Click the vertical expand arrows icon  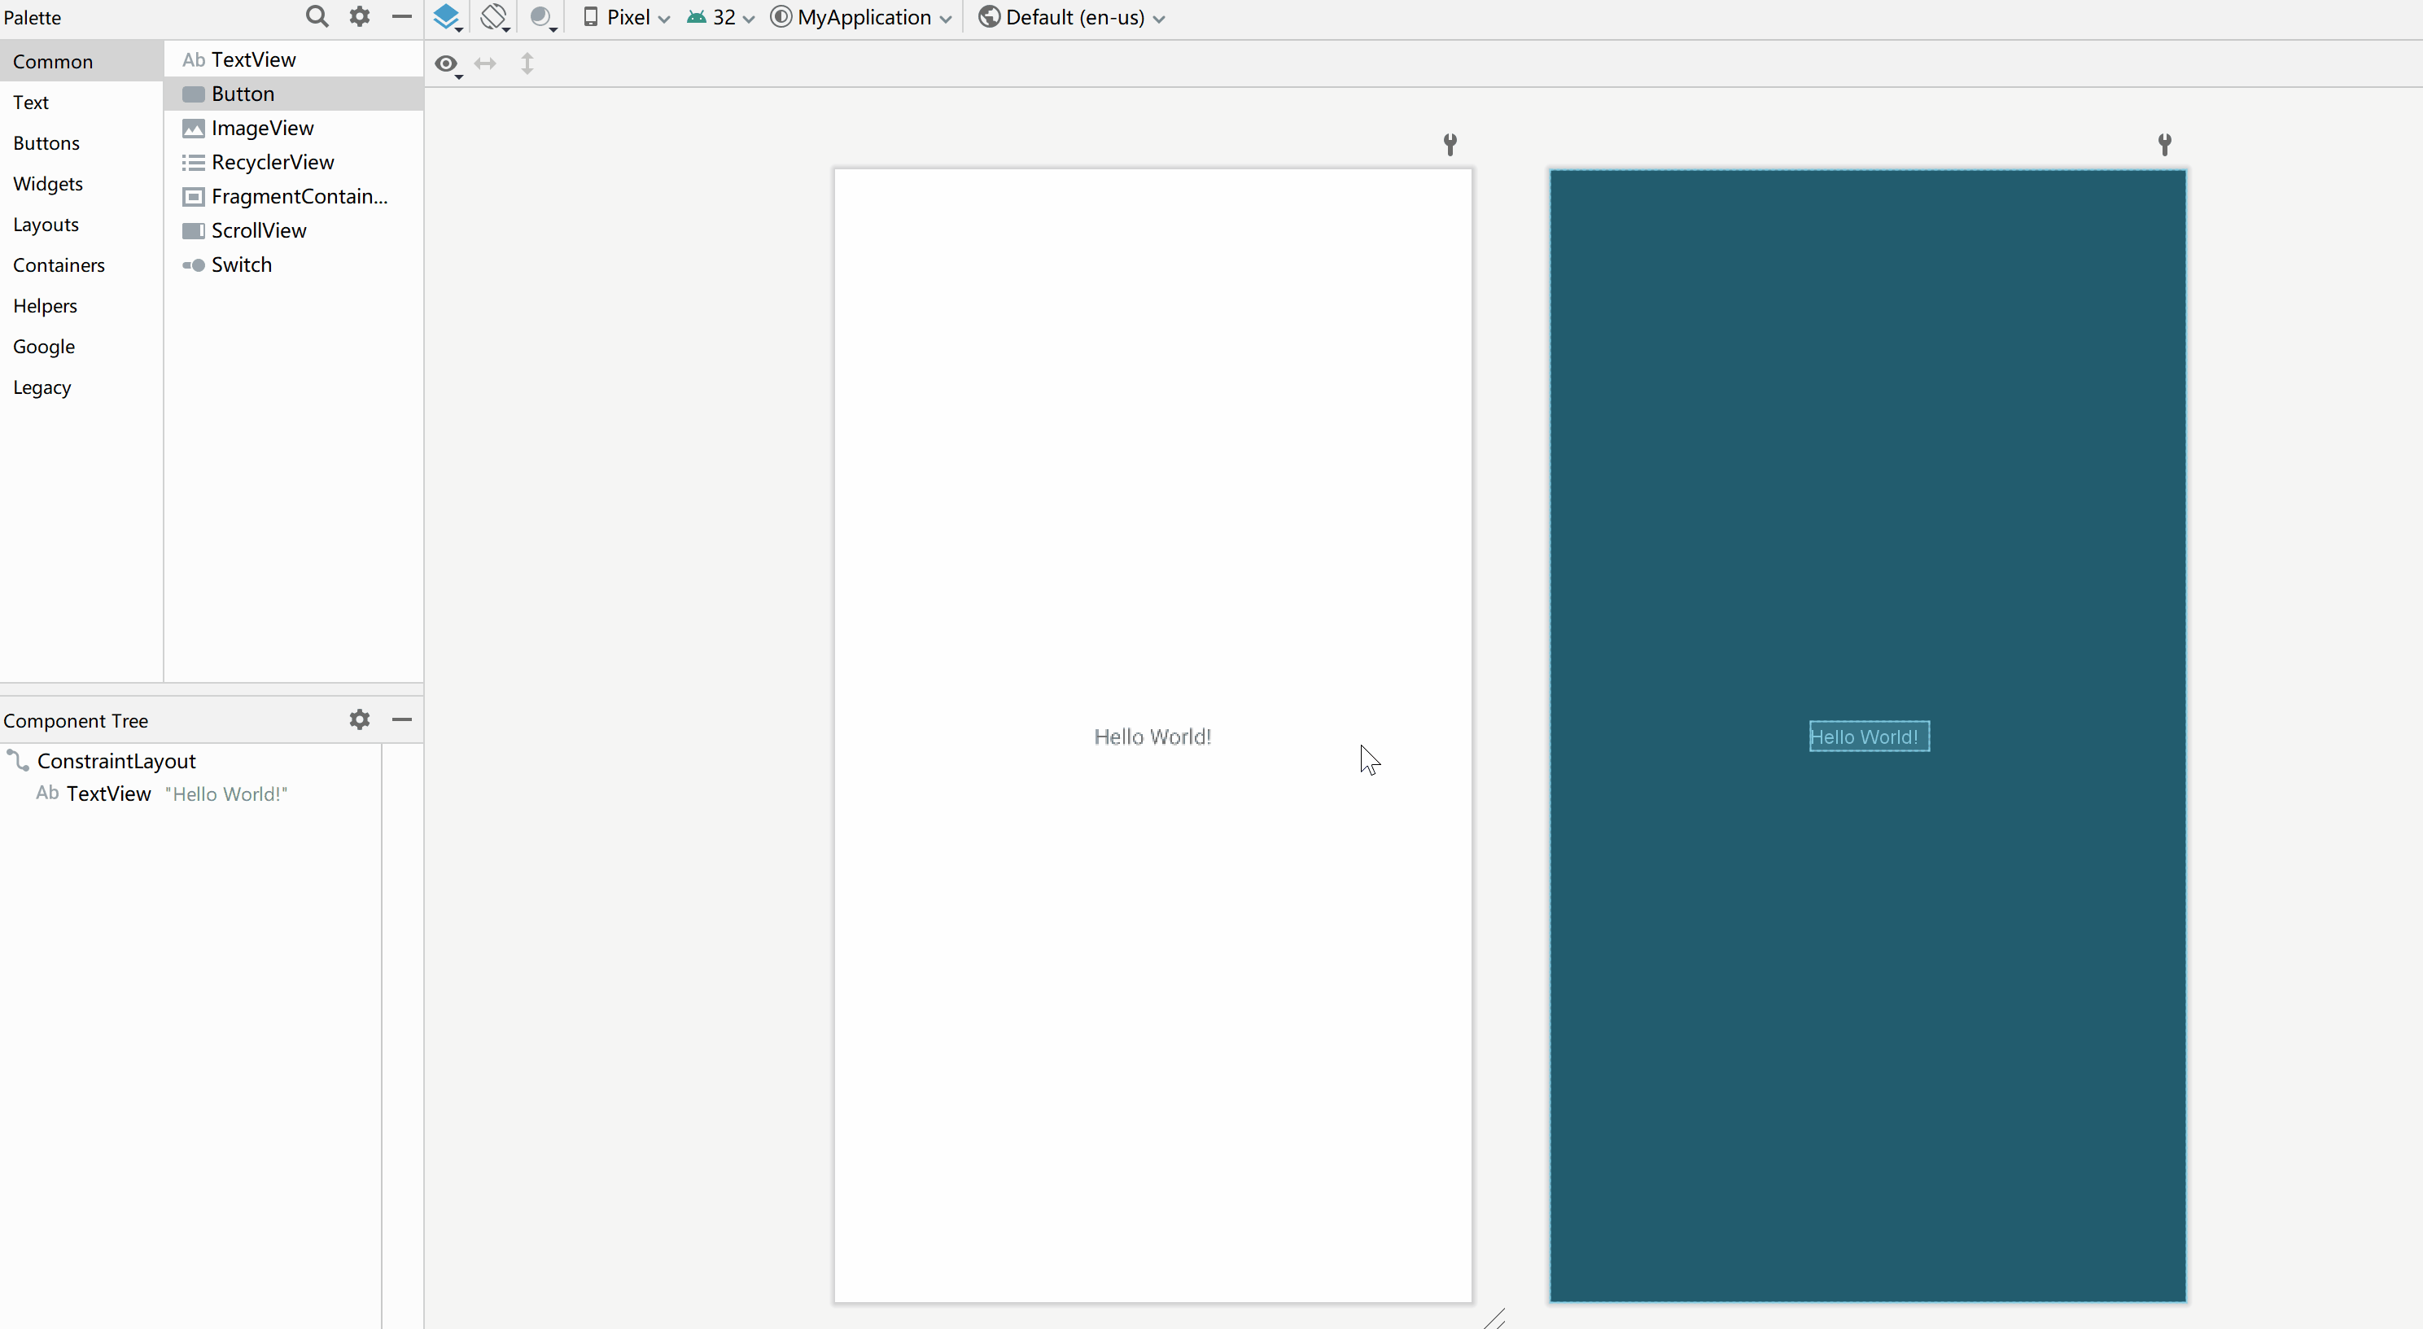click(x=527, y=64)
